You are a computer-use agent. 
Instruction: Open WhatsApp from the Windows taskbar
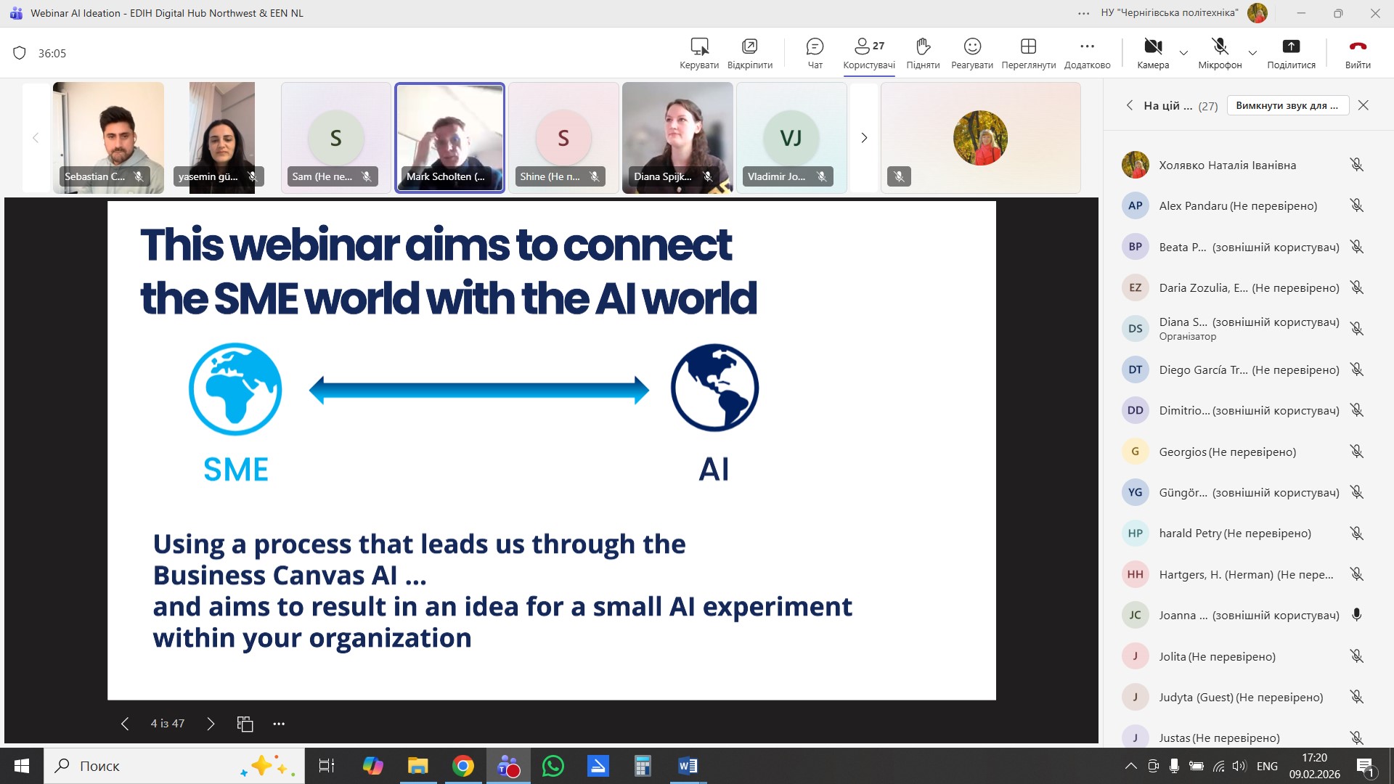coord(553,766)
